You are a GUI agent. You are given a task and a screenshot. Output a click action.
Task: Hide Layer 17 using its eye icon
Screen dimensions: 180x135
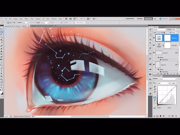tap(154, 53)
